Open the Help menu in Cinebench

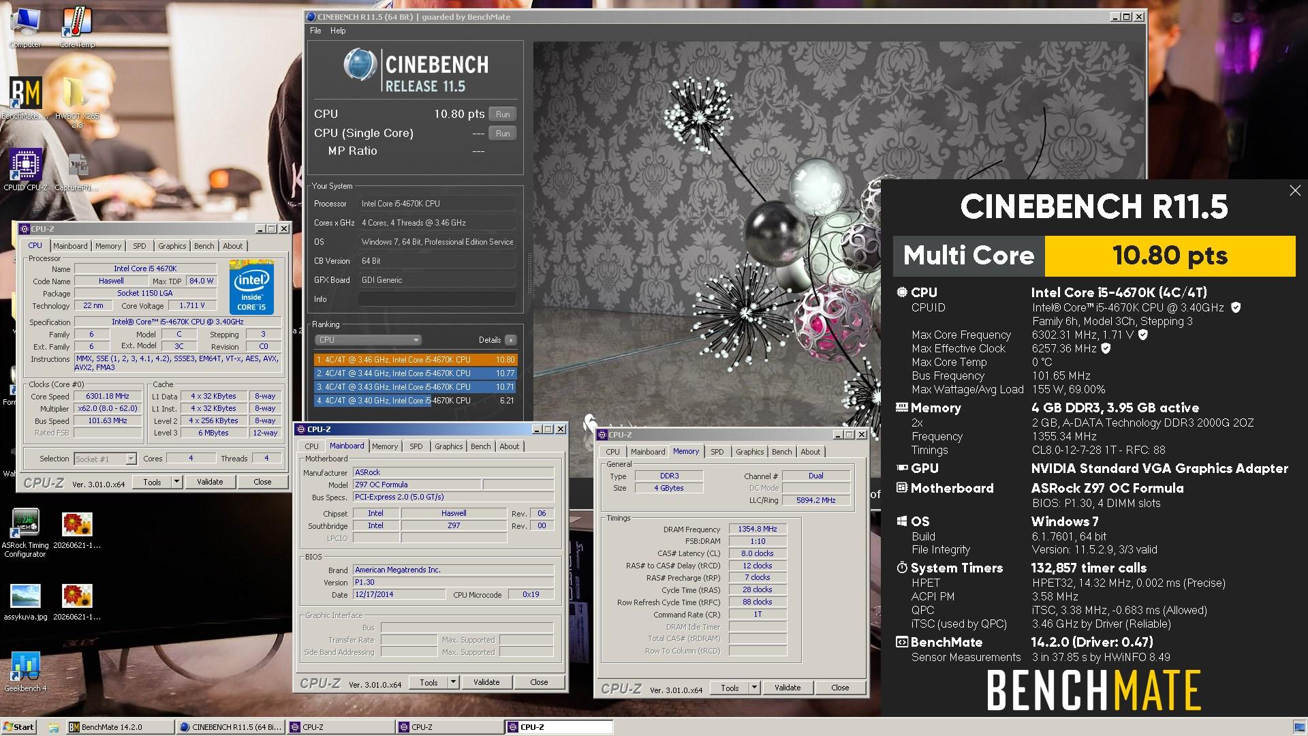[x=338, y=31]
